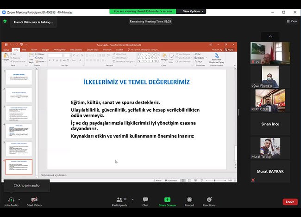Open the Dosya tab in PowerPoint
The width and height of the screenshot is (301, 217).
point(6,50)
